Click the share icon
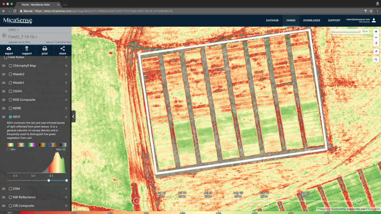The height and width of the screenshot is (214, 381). pyautogui.click(x=62, y=49)
